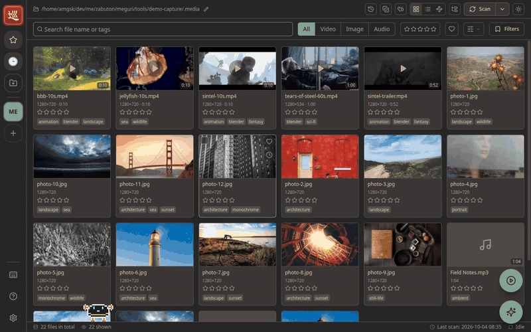
Task: Click the music note thumbnail of Field Notes.mp3
Action: click(485, 244)
